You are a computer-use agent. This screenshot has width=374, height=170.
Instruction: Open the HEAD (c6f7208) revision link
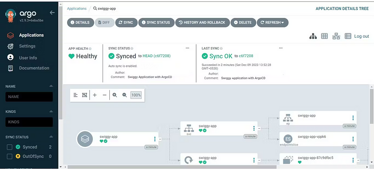[x=156, y=56]
